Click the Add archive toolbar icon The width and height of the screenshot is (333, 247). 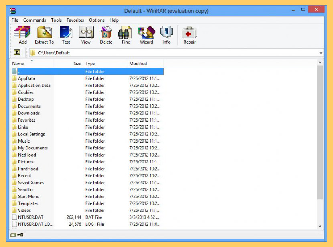pos(22,32)
